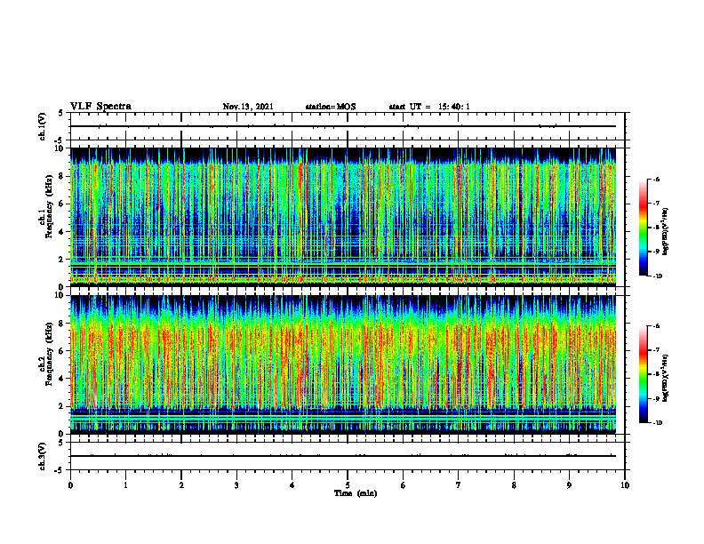Click the "5" tick on the time axis
Image resolution: width=704 pixels, height=544 pixels.
click(x=348, y=485)
